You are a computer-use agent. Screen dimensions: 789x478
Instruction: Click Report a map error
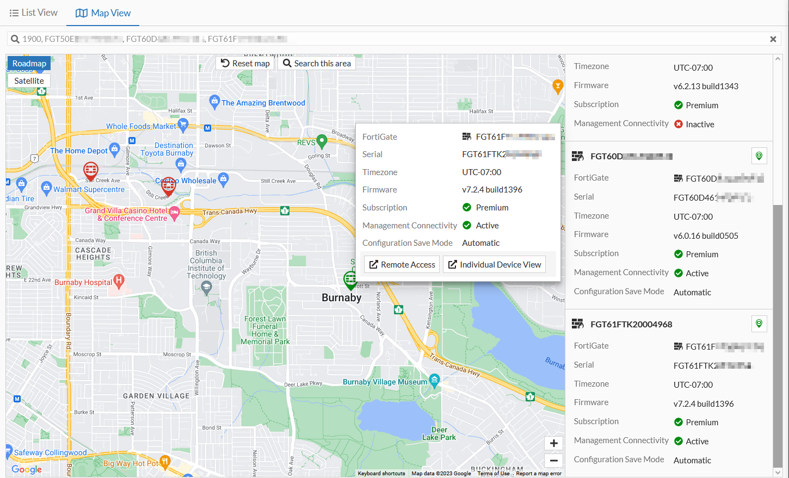click(x=539, y=474)
